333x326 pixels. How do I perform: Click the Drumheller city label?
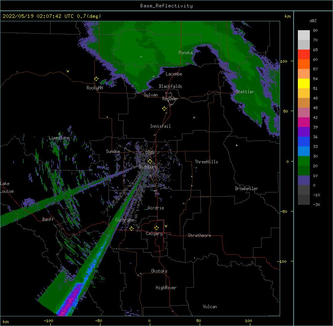pos(246,189)
